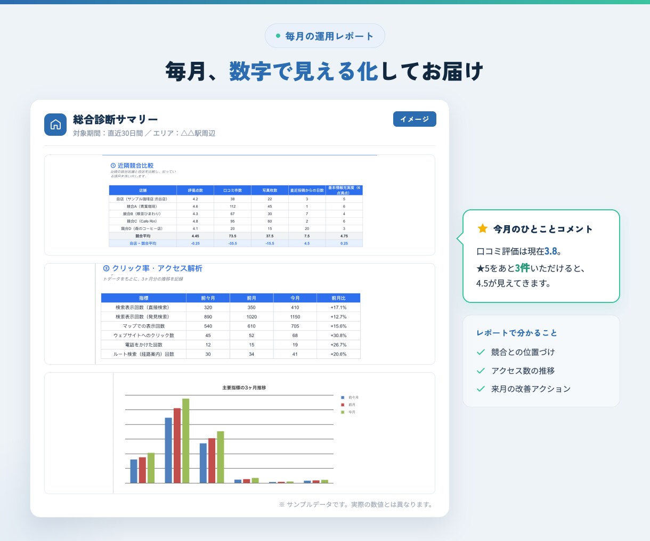
Task: Click the サンプルデータです disclaimer note
Action: pos(356,504)
